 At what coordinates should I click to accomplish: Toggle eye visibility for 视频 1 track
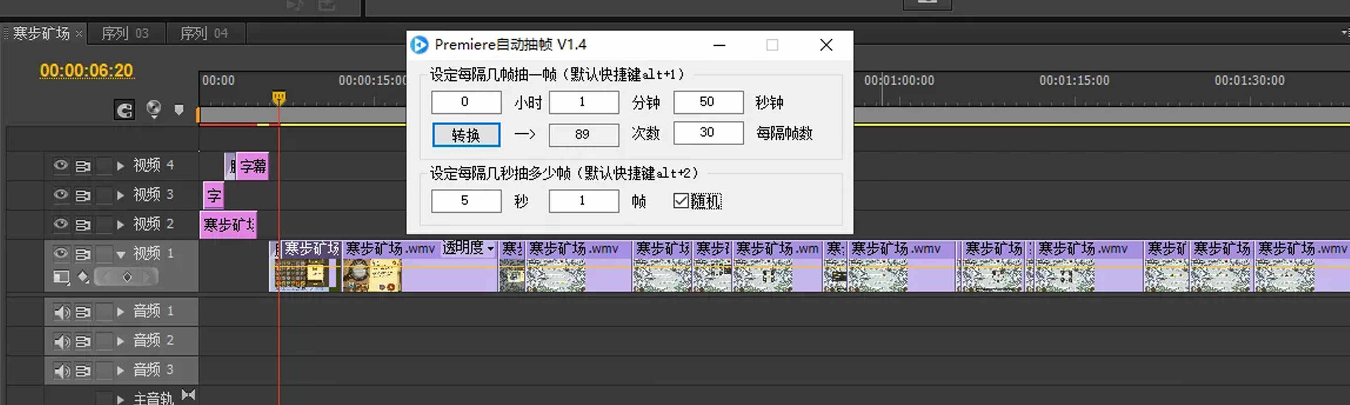[x=61, y=254]
